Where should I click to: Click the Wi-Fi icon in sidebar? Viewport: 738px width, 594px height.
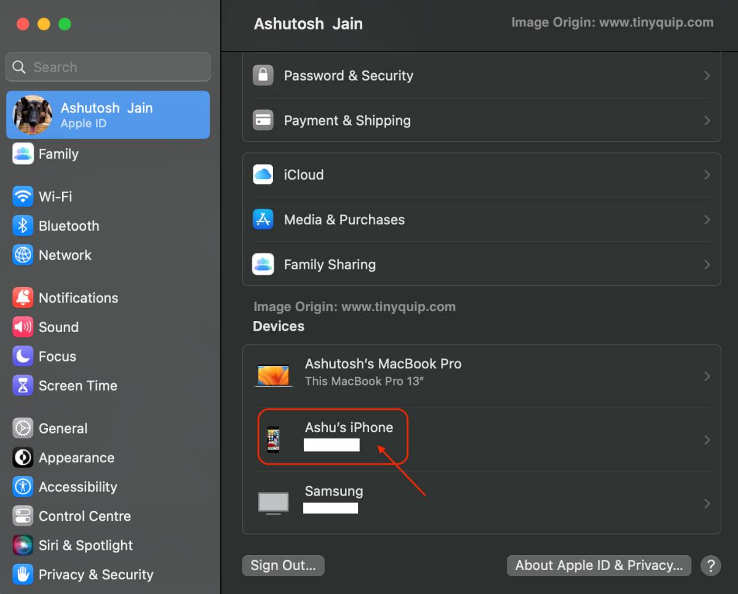23,197
